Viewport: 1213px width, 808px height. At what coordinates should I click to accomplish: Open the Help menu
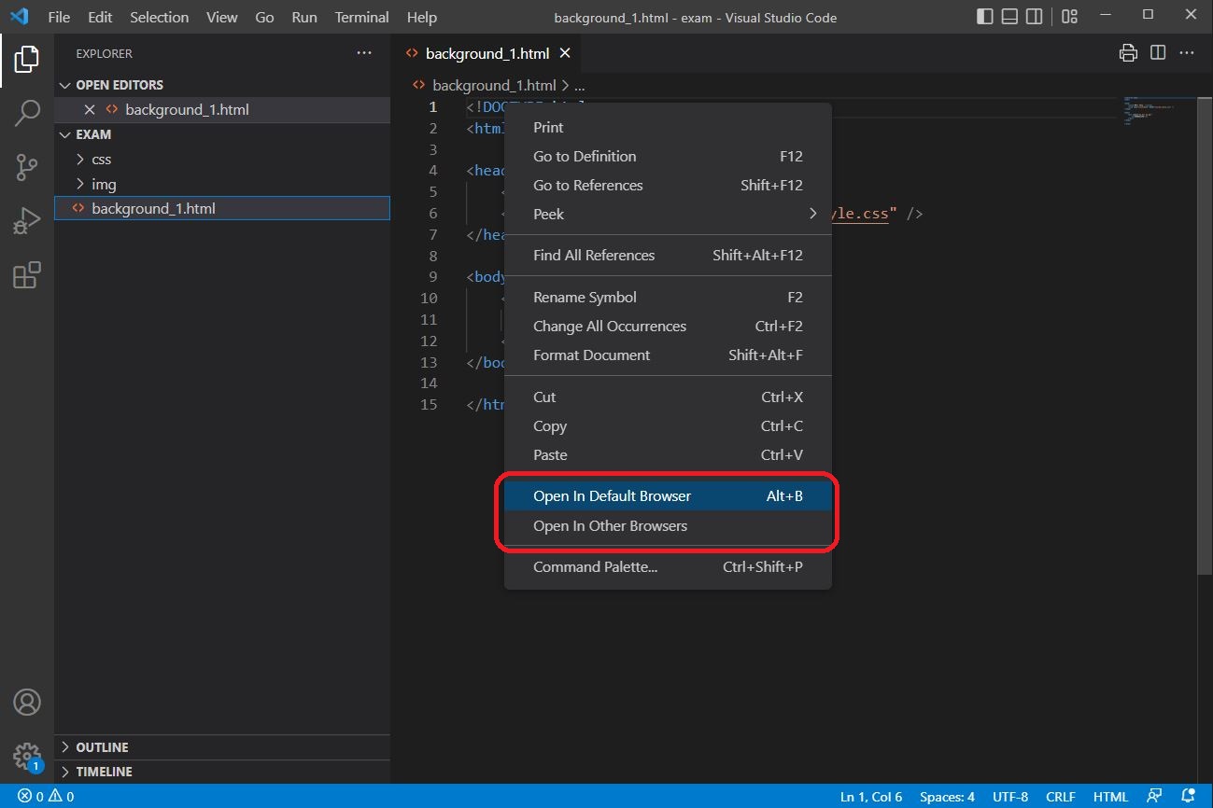click(x=422, y=17)
